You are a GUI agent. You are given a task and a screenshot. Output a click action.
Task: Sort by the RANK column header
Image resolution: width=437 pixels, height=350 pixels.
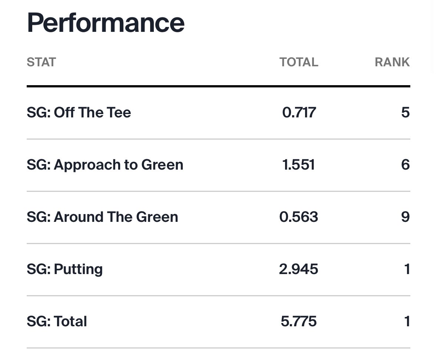pyautogui.click(x=392, y=62)
